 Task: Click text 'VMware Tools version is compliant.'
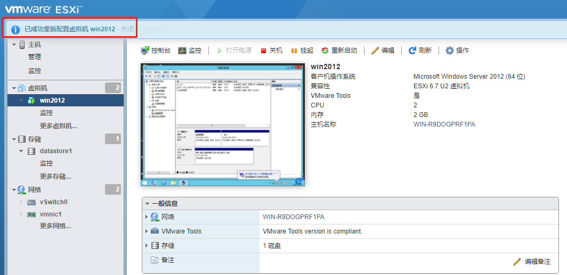pyautogui.click(x=312, y=231)
